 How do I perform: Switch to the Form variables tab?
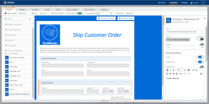[72, 9]
